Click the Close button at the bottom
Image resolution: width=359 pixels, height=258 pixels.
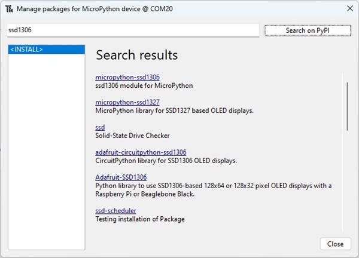336,244
